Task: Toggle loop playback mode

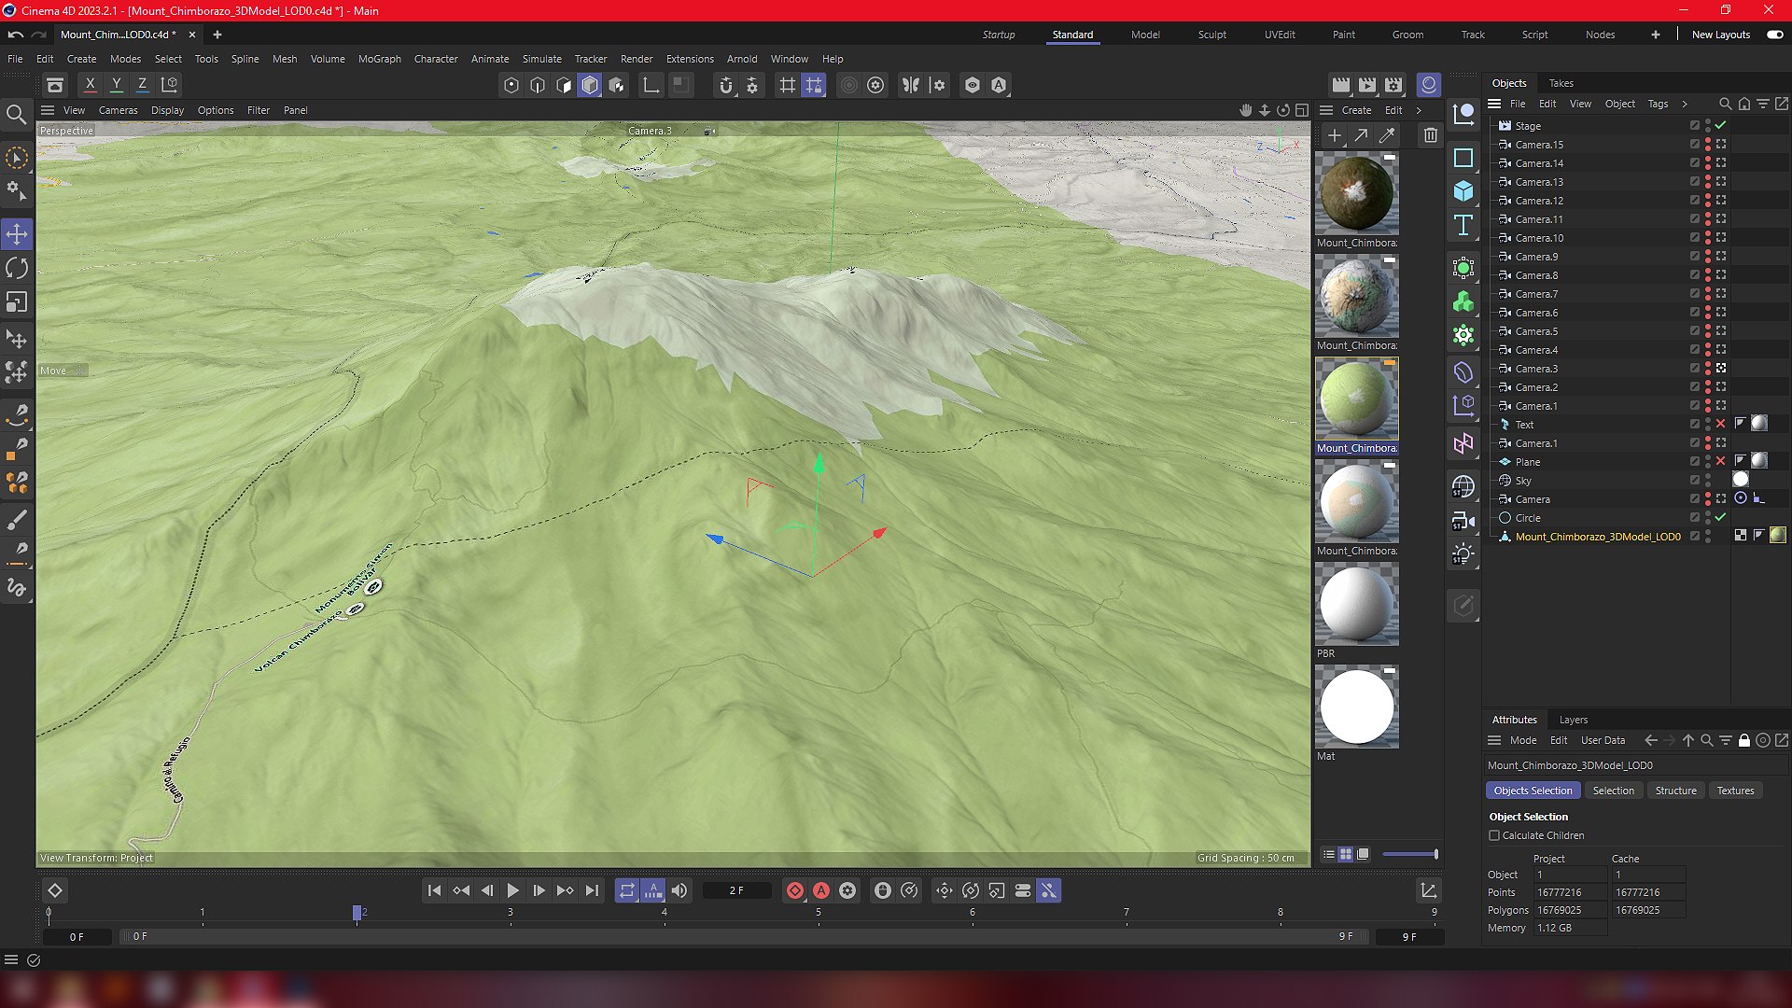Action: click(x=627, y=891)
